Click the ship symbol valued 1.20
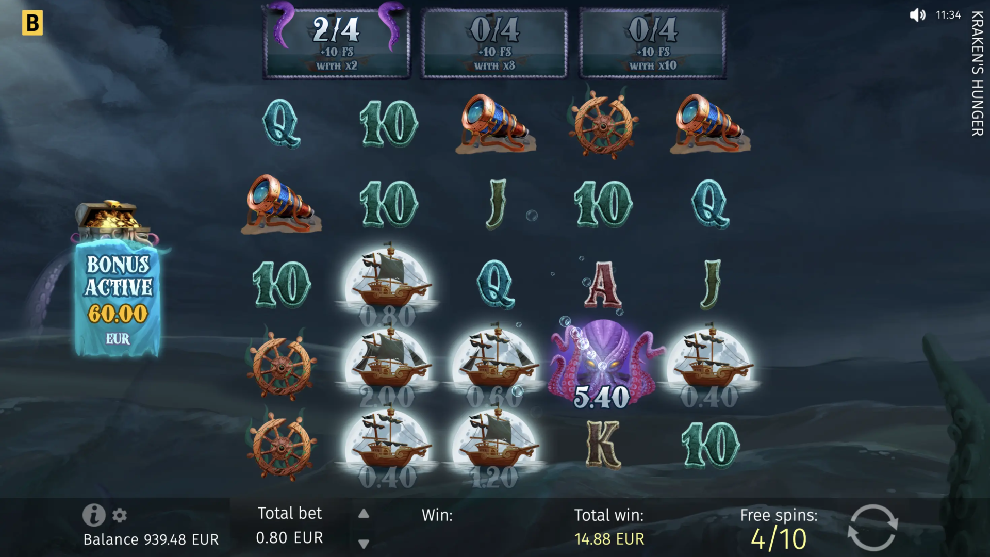 tap(495, 447)
